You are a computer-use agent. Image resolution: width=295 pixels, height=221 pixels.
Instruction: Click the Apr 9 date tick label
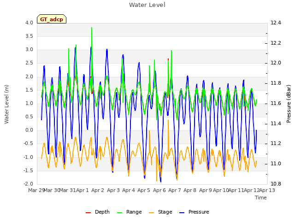point(206,190)
